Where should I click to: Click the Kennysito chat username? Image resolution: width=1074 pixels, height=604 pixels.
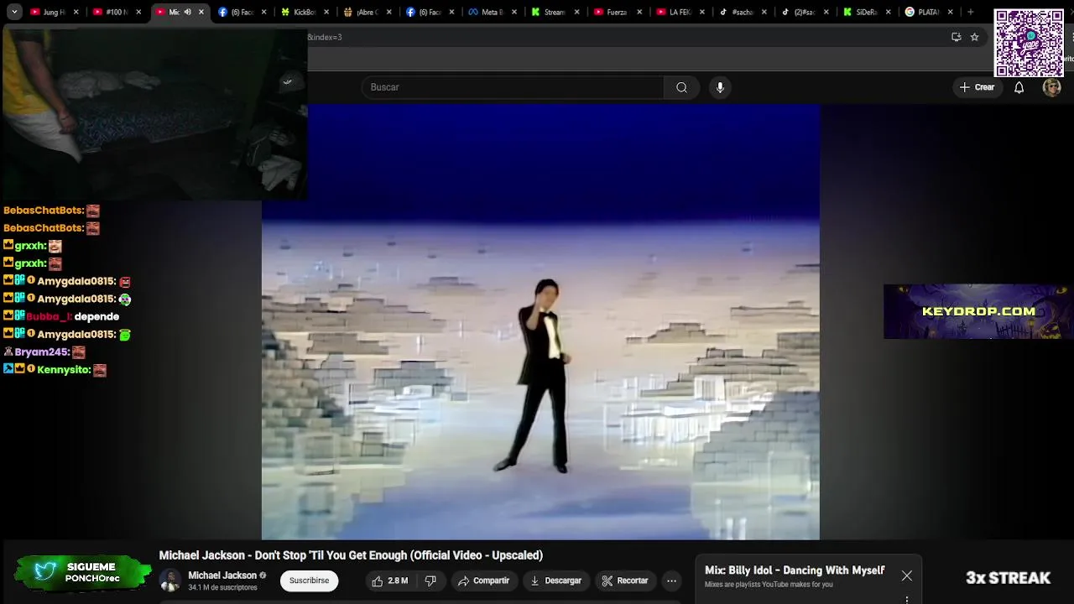64,369
